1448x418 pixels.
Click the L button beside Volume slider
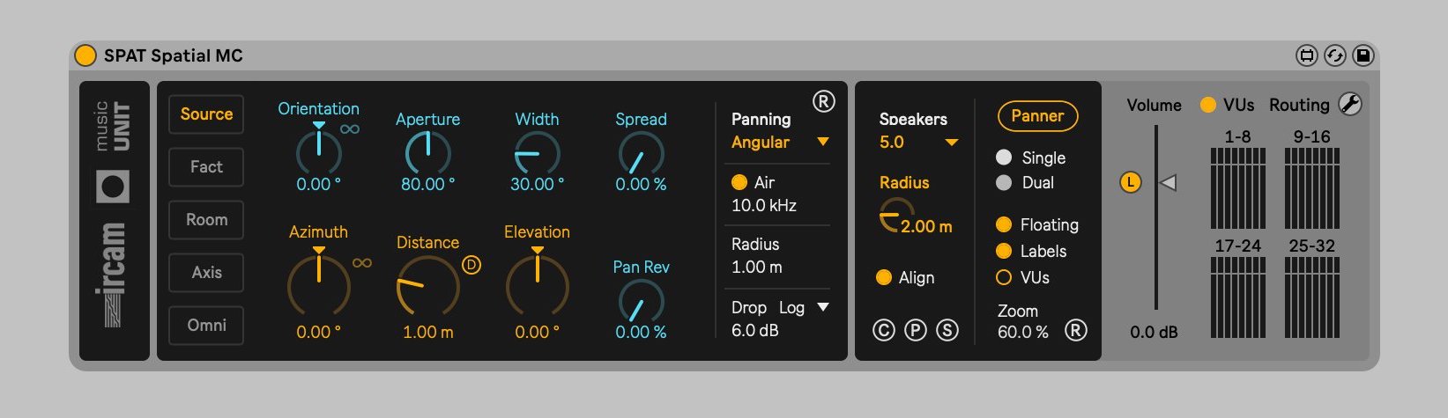tap(1131, 183)
